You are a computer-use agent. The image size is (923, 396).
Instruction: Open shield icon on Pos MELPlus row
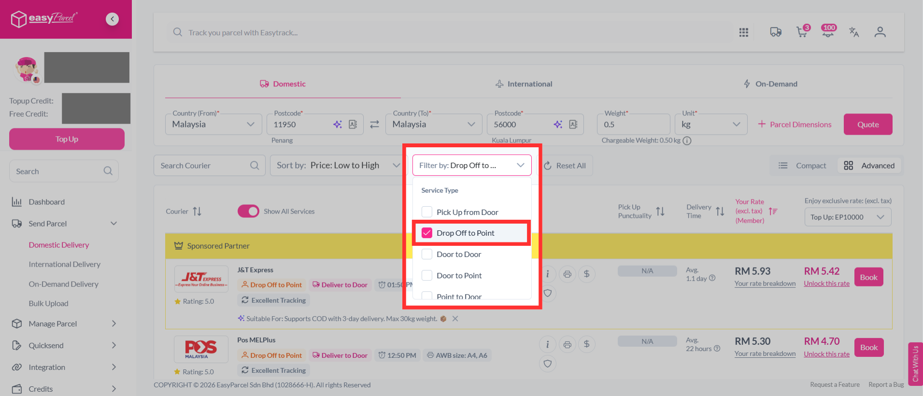[547, 364]
